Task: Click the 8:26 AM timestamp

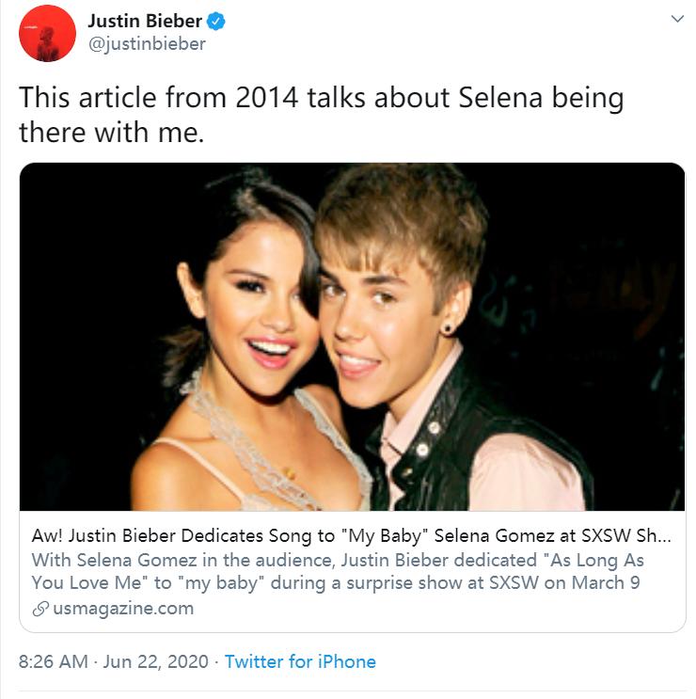Action: (x=53, y=661)
